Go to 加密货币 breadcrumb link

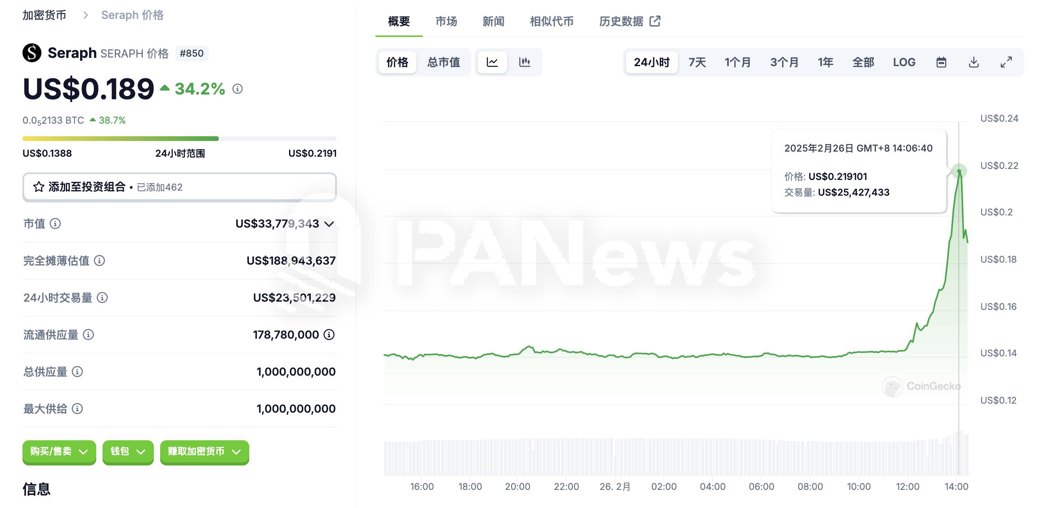pos(45,15)
